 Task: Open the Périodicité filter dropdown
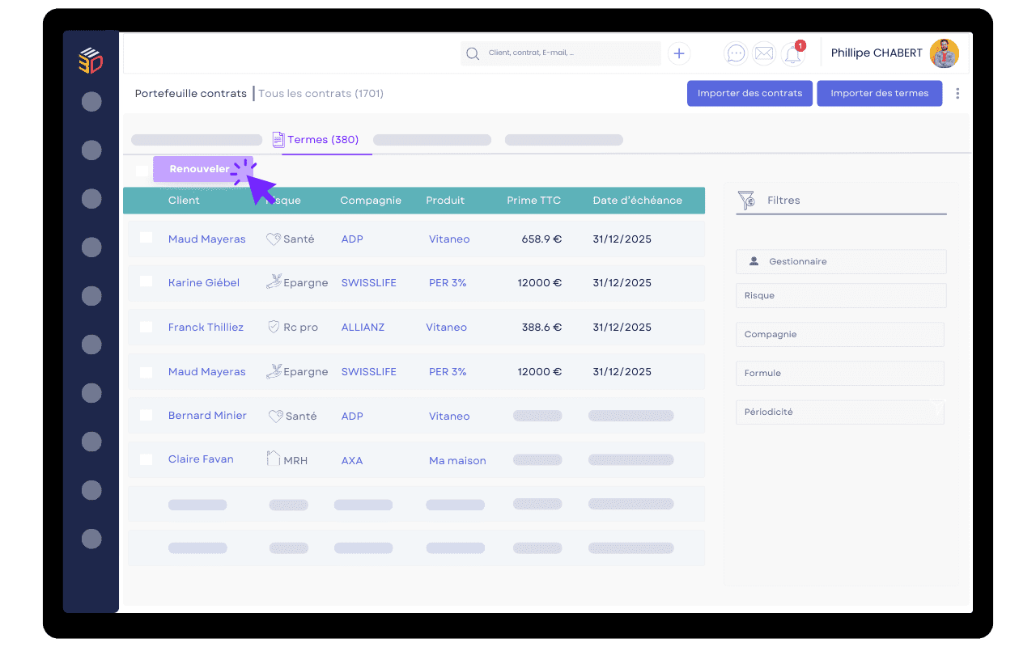coord(840,412)
